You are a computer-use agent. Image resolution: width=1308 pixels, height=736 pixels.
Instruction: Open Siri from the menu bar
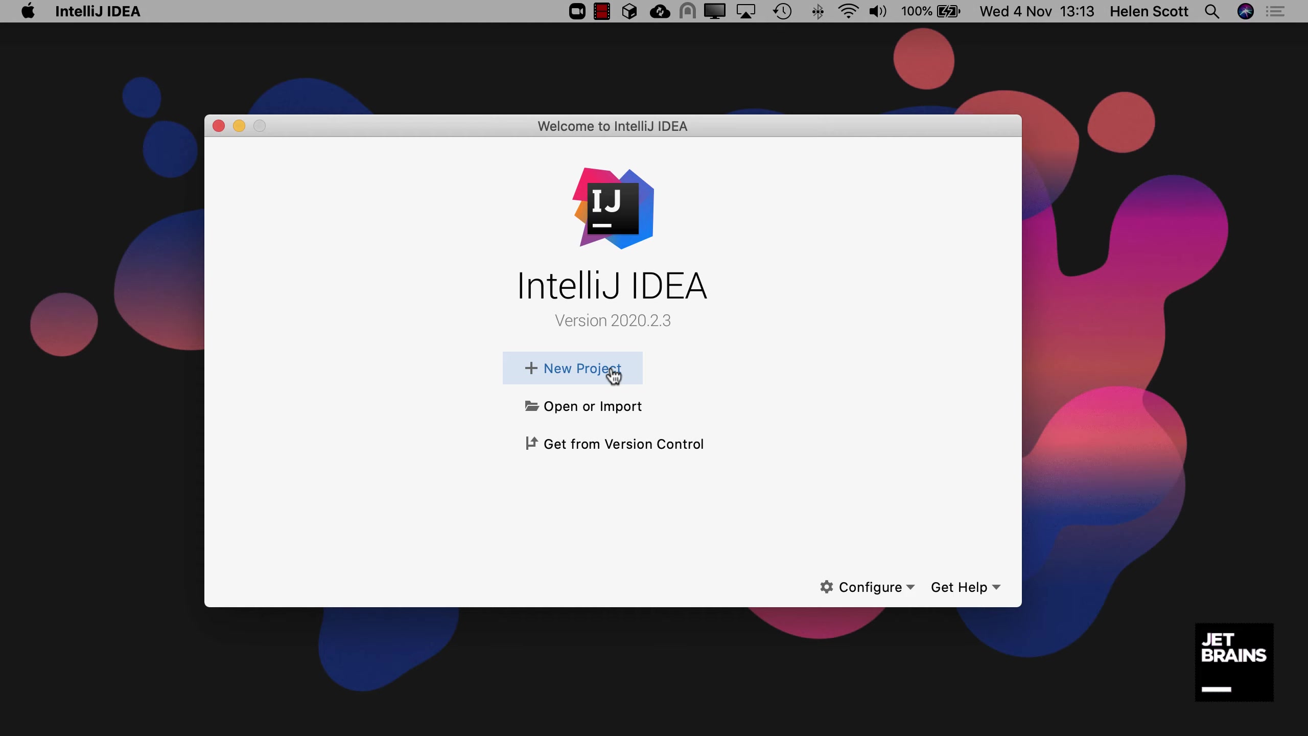point(1245,11)
